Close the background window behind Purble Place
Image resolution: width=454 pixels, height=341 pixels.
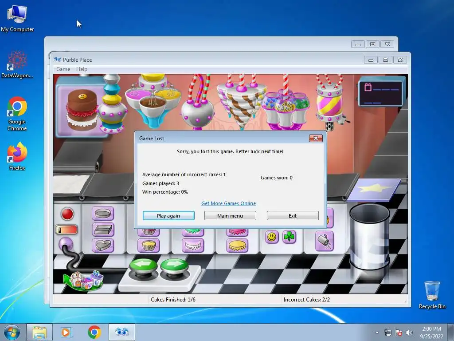[x=387, y=44]
